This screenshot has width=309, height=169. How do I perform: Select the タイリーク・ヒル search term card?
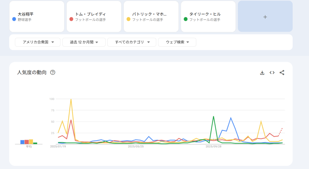208,17
